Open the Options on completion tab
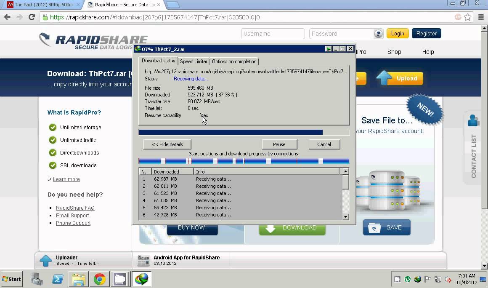This screenshot has height=288, width=488. 234,61
